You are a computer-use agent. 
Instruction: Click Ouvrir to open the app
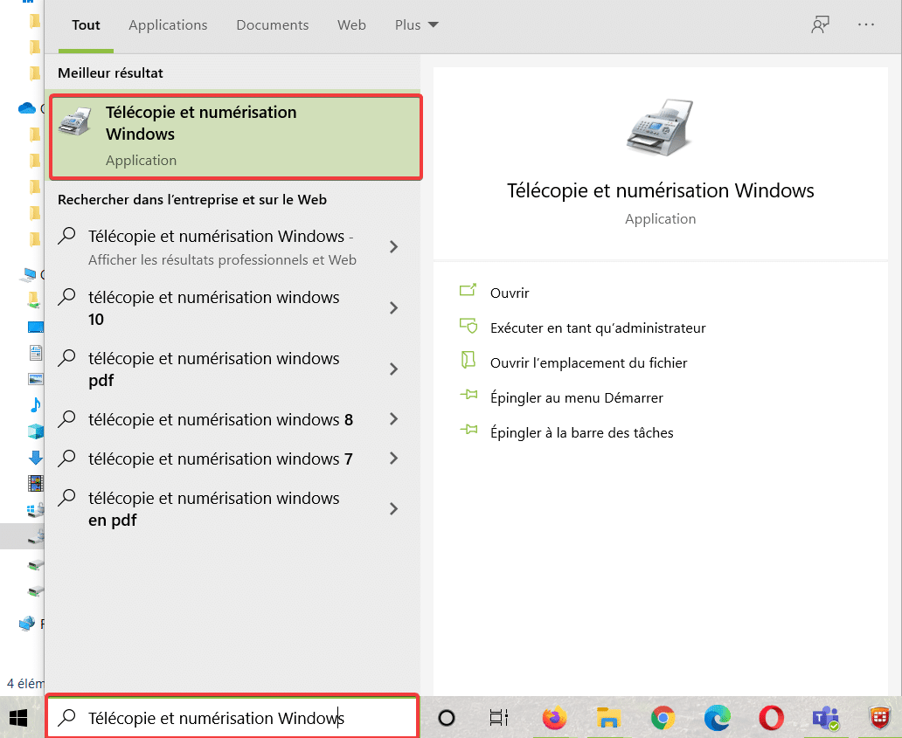click(x=510, y=293)
